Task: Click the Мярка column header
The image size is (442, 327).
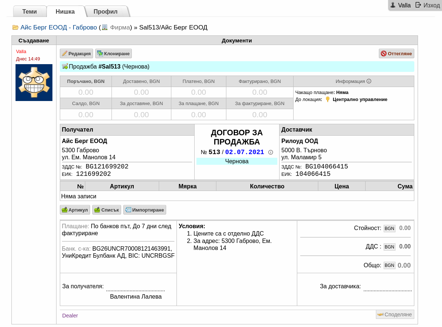Action: coord(188,186)
